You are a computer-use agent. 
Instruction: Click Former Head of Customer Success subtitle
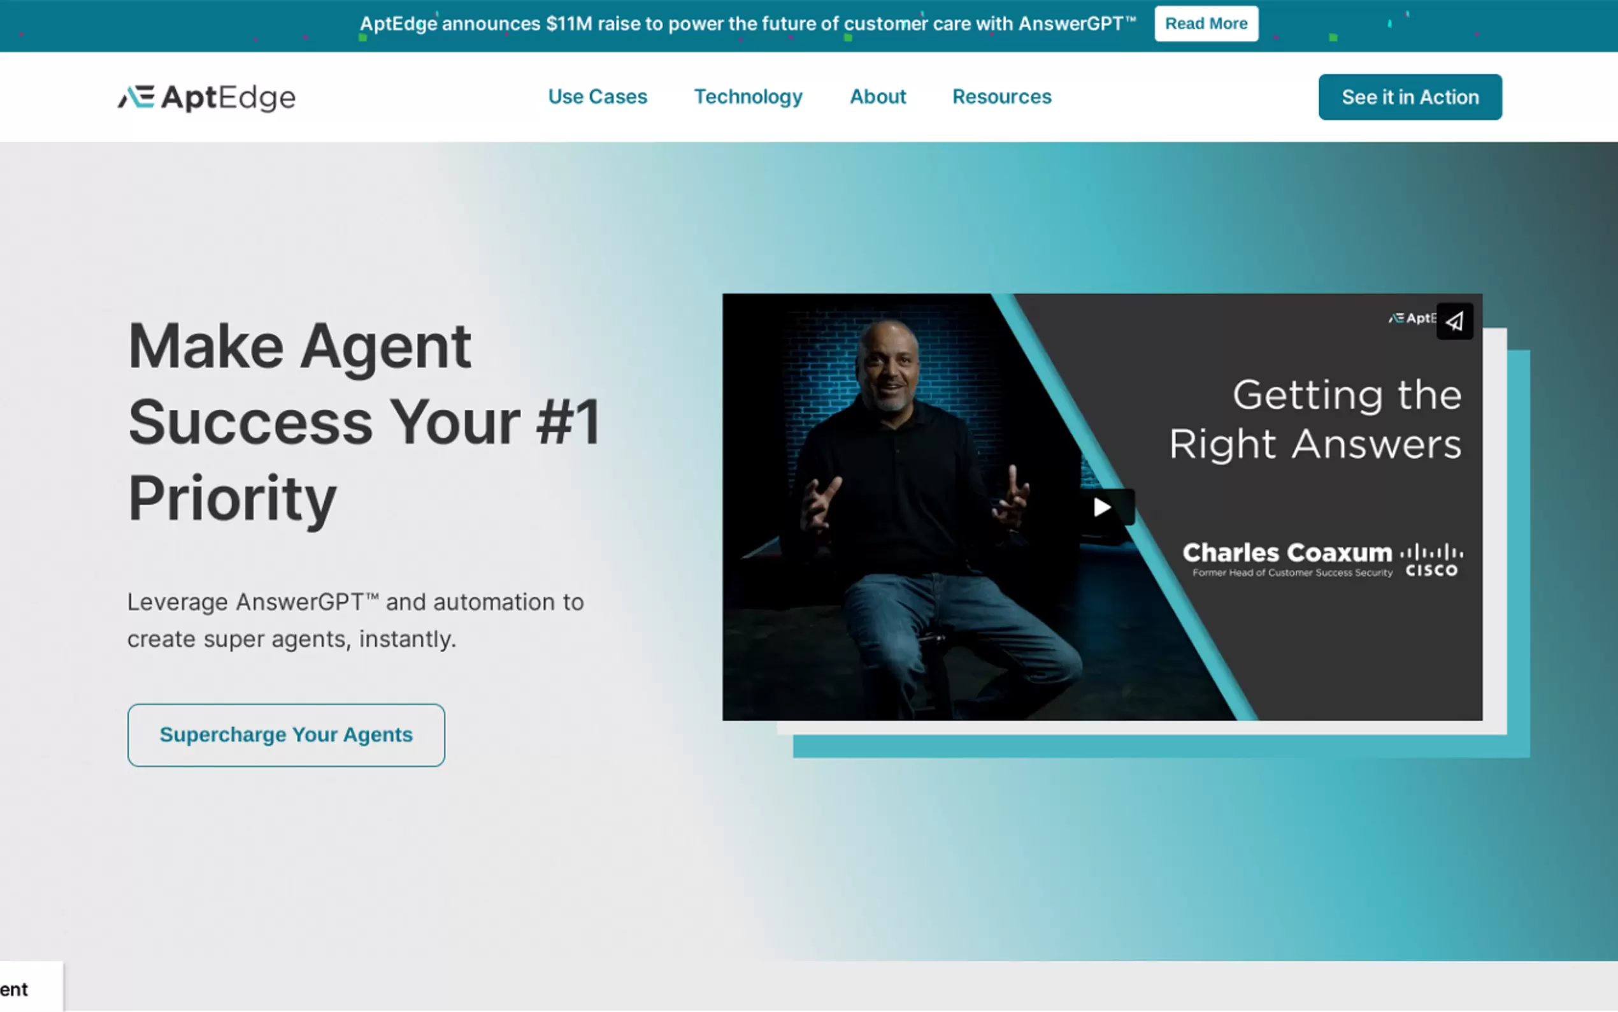coord(1292,573)
